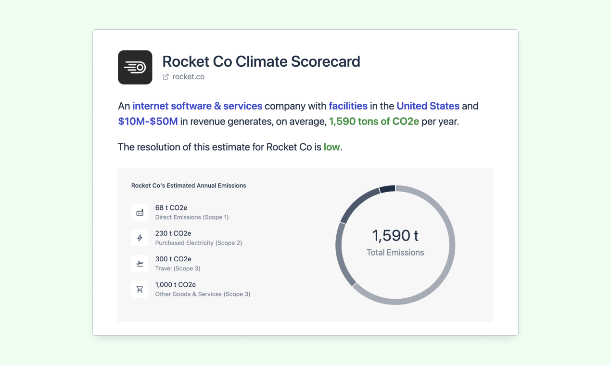Click the 'facilities' highlighted link
The width and height of the screenshot is (611, 365).
[348, 106]
